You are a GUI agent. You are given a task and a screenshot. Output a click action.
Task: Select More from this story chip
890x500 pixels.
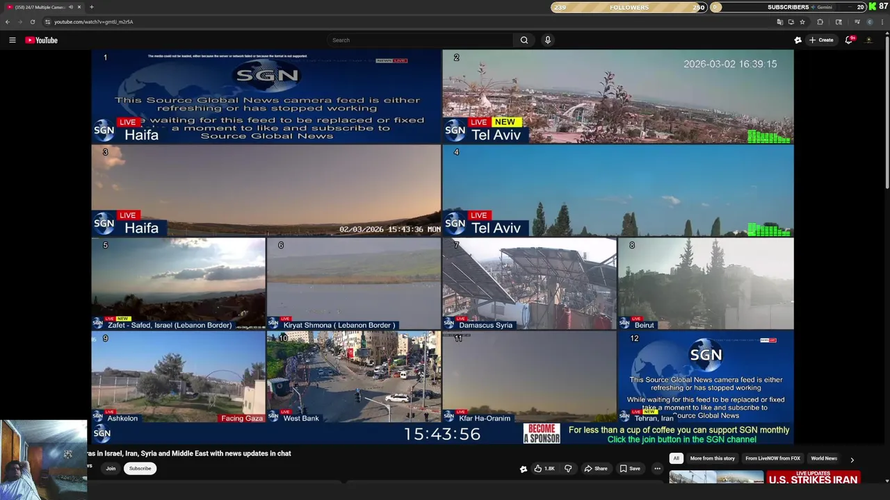click(x=712, y=458)
